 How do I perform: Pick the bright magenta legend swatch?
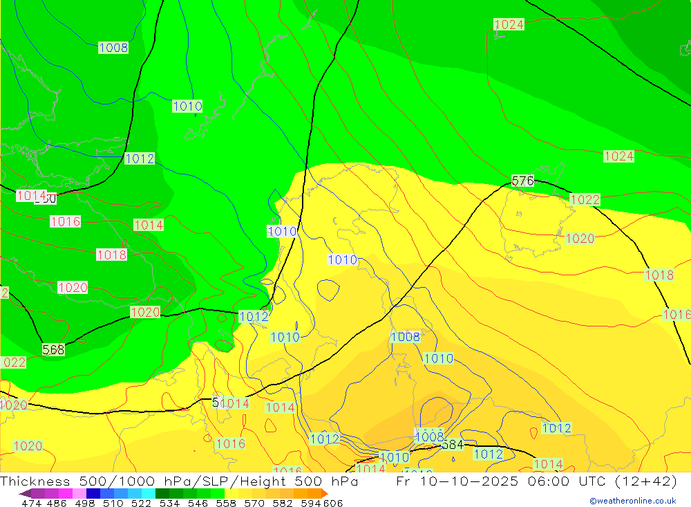[x=66, y=493]
